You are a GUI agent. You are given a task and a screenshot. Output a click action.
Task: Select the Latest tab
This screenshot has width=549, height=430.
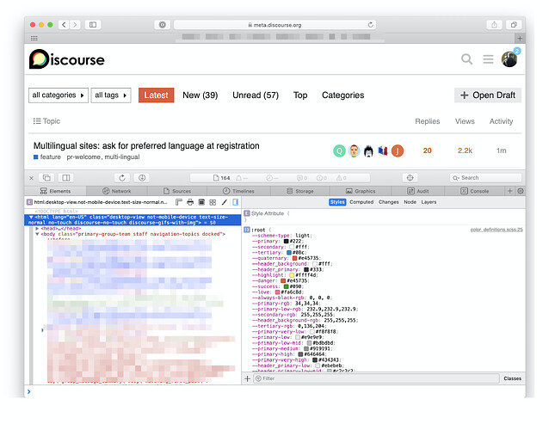click(x=156, y=95)
